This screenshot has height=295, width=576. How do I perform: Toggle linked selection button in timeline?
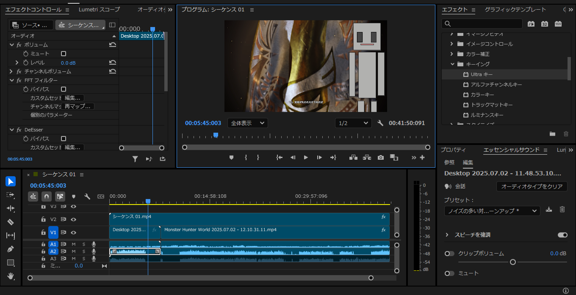60,197
